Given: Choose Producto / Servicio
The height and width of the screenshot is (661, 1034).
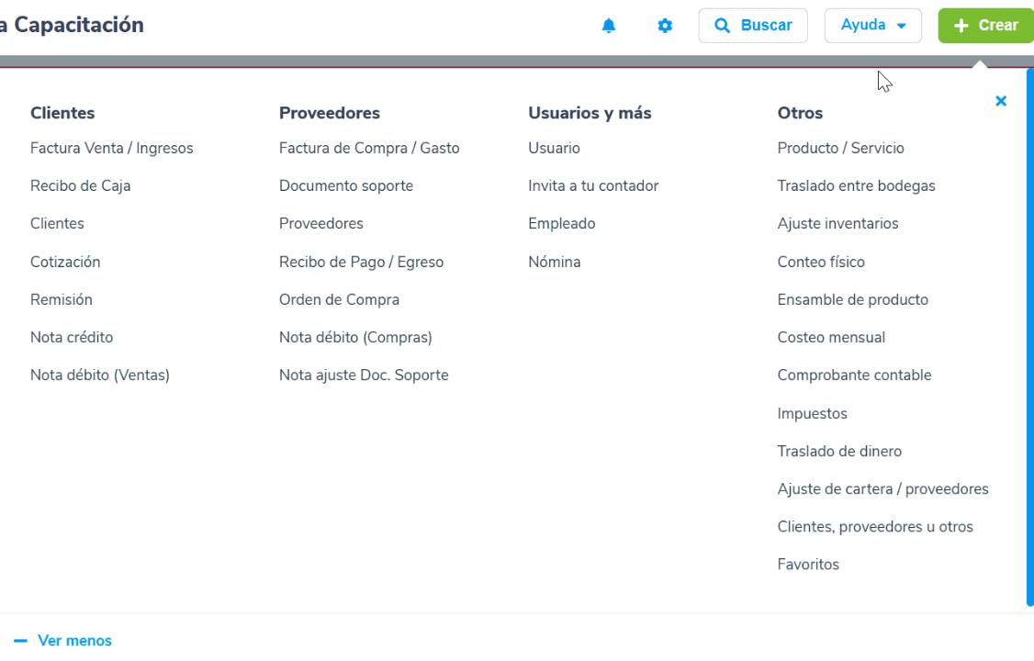Looking at the screenshot, I should click(x=840, y=148).
